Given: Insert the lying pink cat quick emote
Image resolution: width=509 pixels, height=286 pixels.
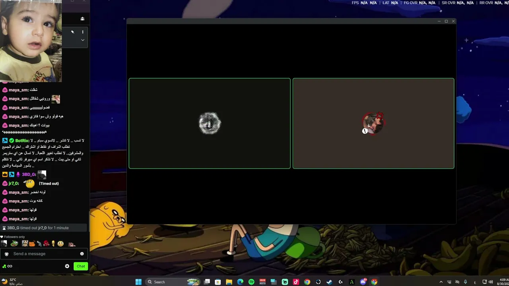Looking at the screenshot, I should [72, 244].
